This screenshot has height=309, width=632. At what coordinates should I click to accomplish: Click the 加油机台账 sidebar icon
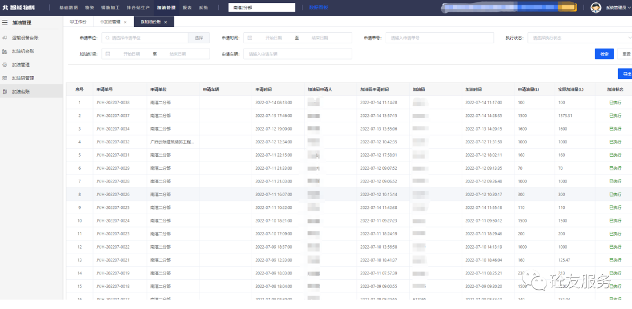click(x=5, y=51)
